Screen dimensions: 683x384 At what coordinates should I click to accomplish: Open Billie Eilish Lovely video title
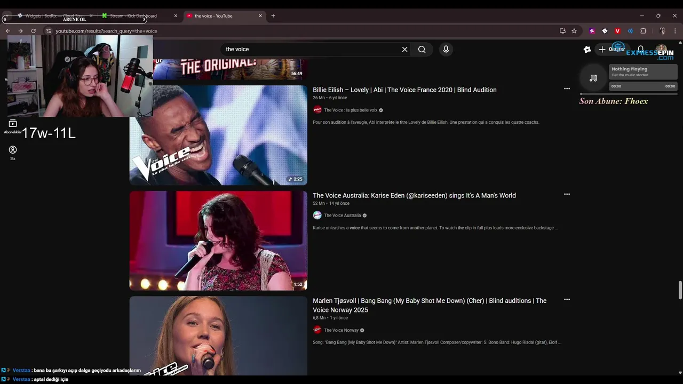pyautogui.click(x=404, y=90)
